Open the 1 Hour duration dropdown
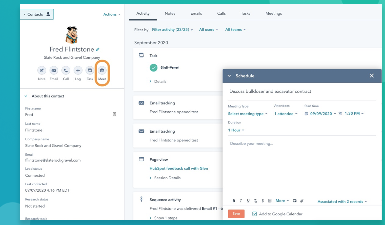This screenshot has width=385, height=225. (x=236, y=130)
